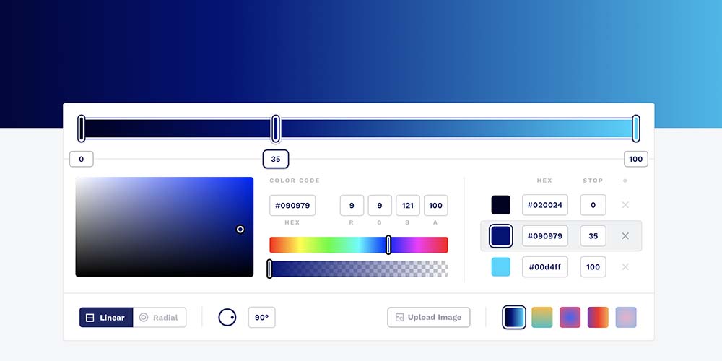Screen dimensions: 722x361
Task: Click the COLOR CODE heading
Action: 295,180
